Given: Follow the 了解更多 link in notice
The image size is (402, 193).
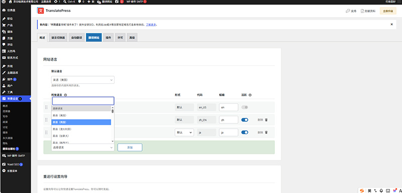Looking at the screenshot, I should click(x=151, y=25).
